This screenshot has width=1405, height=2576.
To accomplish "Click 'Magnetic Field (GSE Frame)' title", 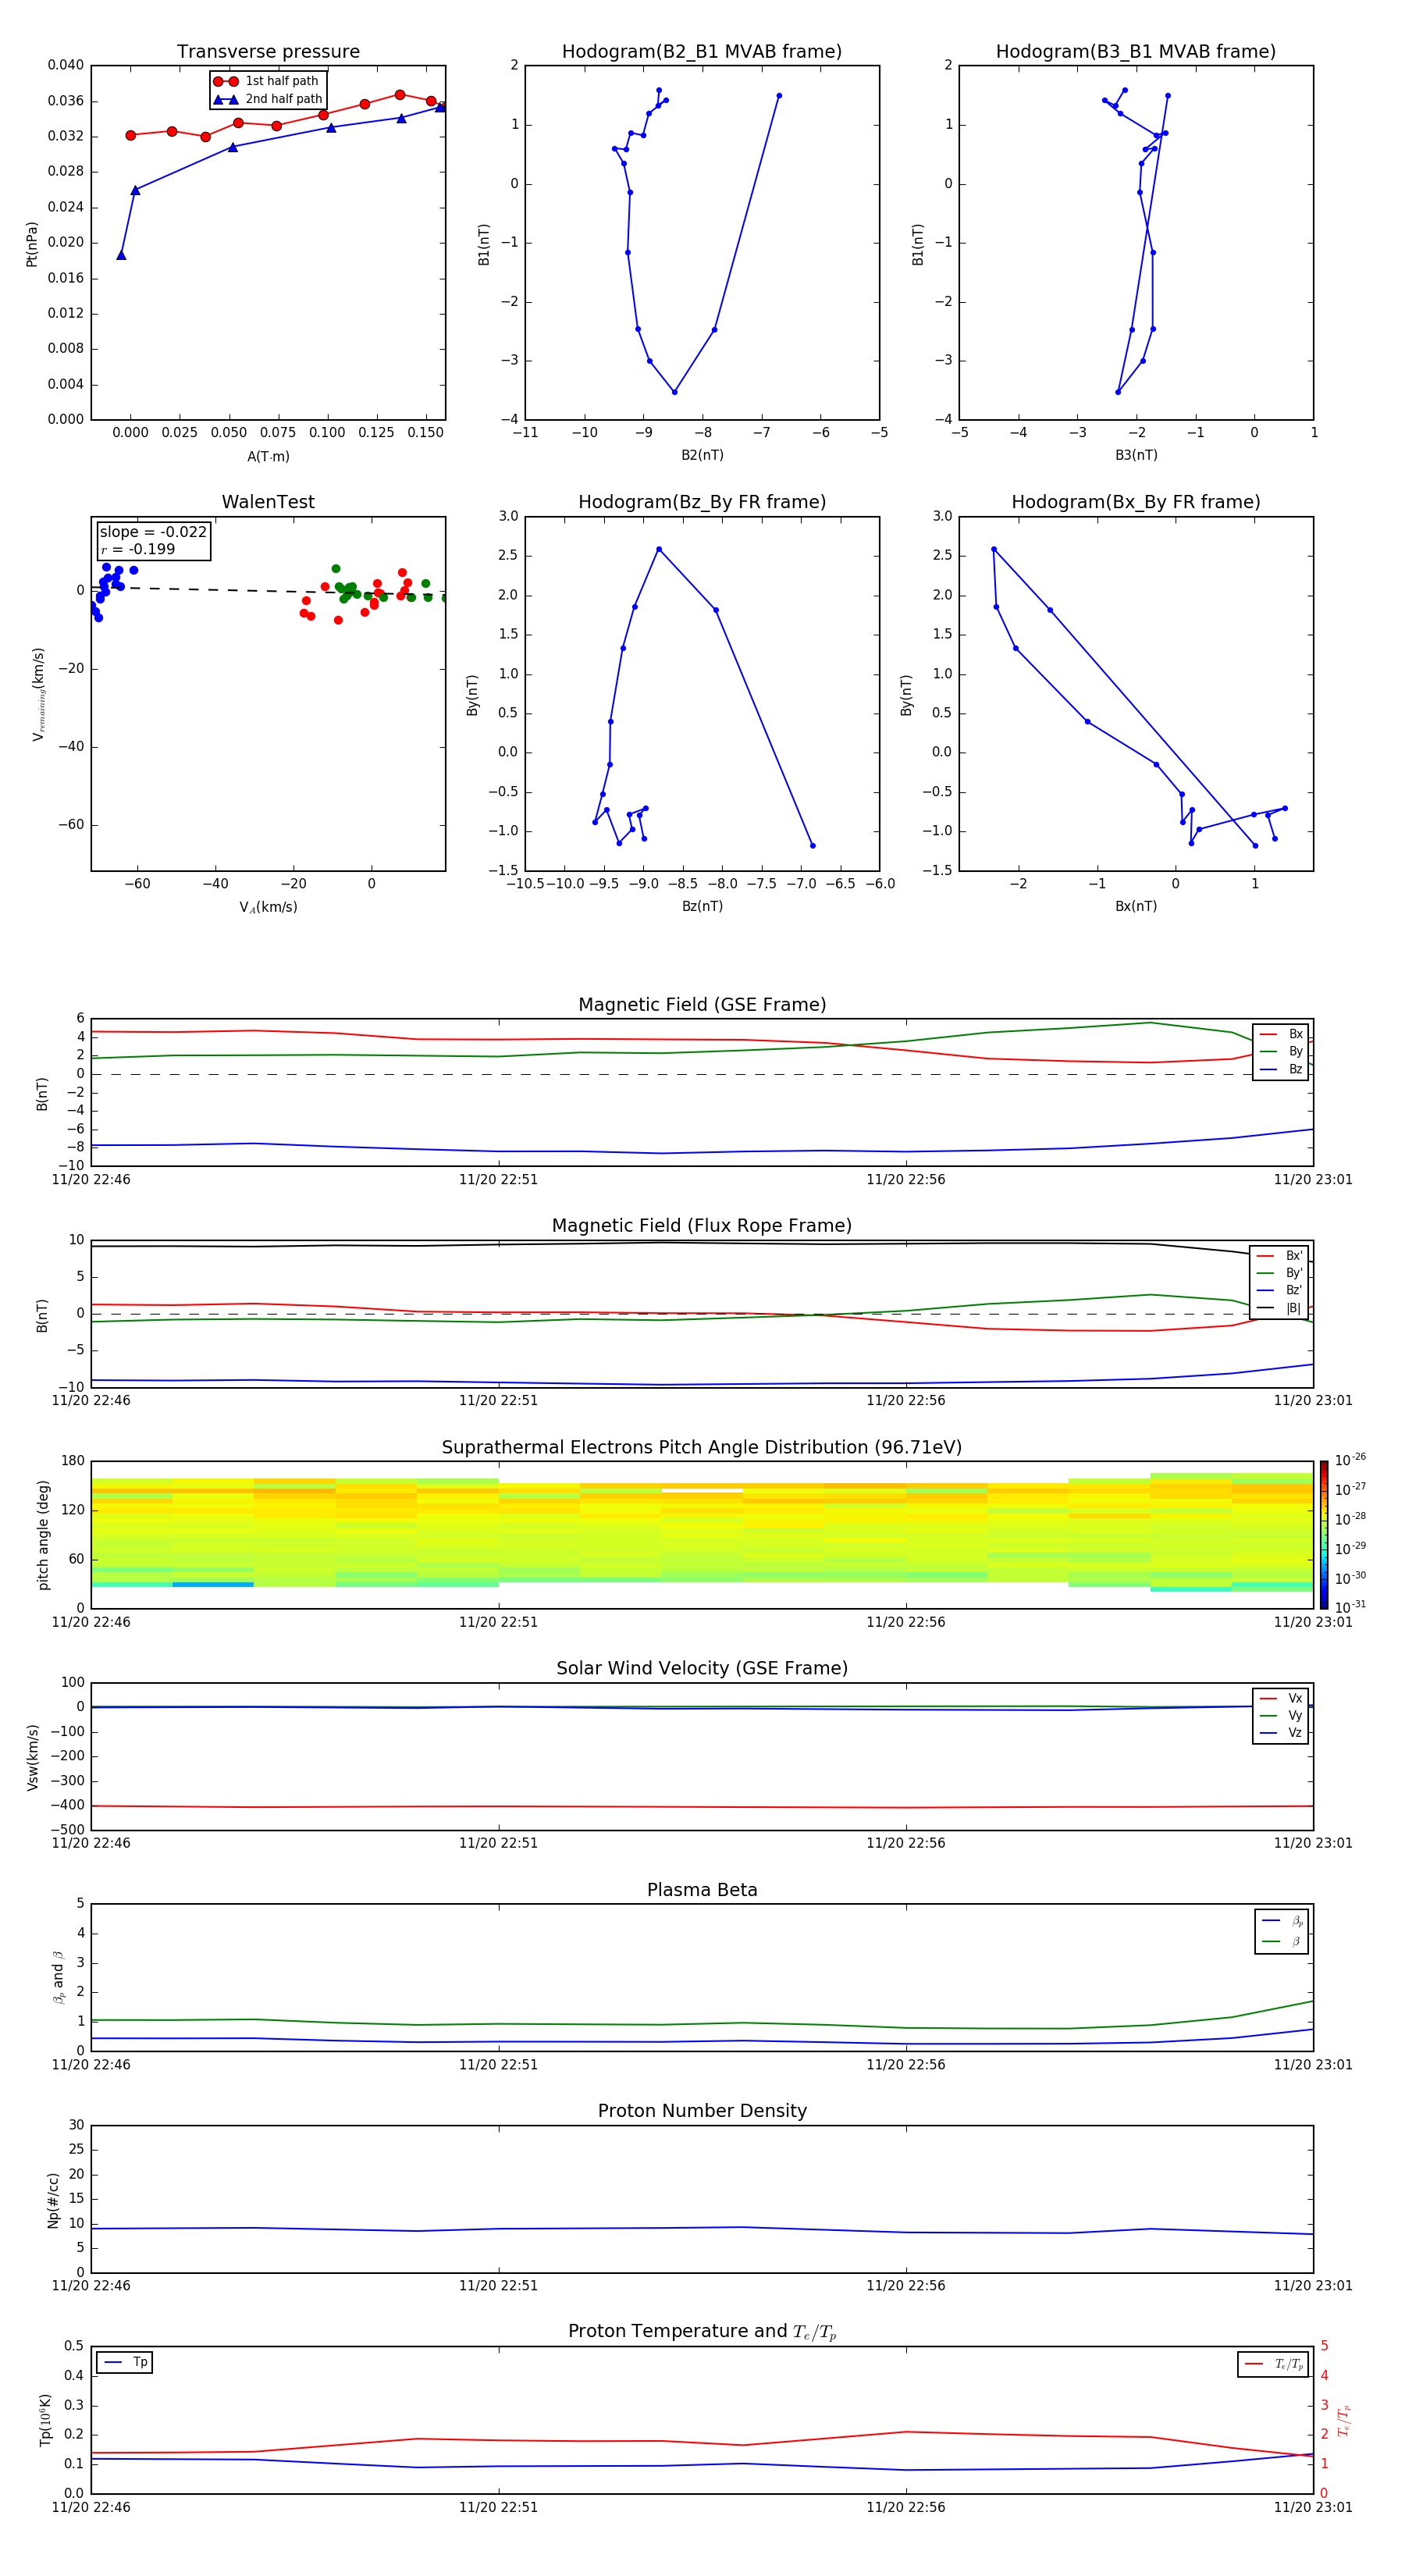I will tap(702, 1005).
